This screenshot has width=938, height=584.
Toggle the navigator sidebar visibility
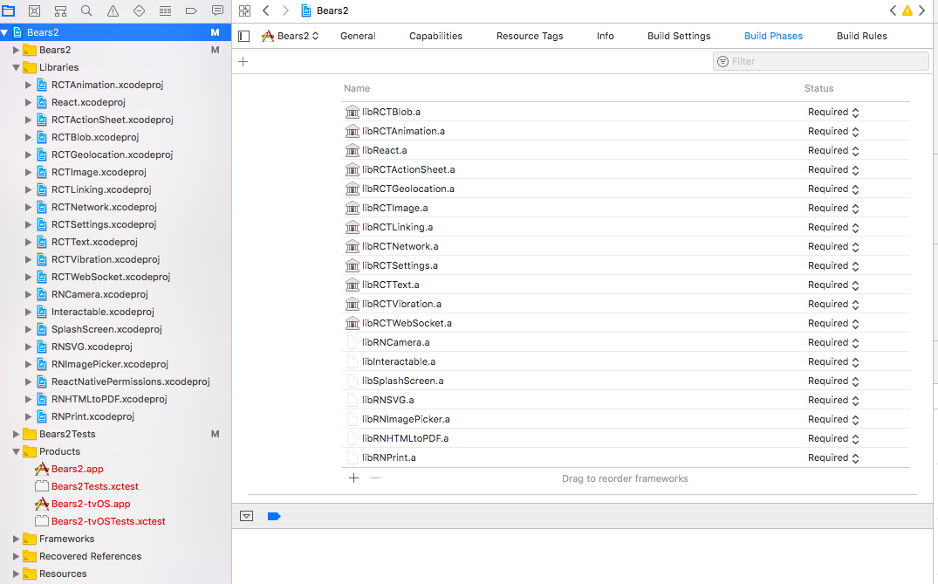coord(245,36)
